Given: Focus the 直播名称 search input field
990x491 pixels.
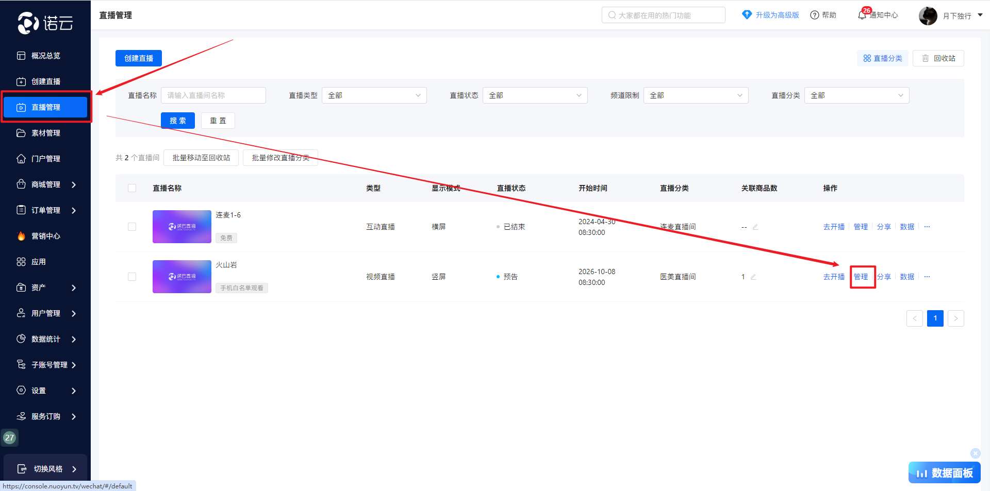Looking at the screenshot, I should pos(213,95).
